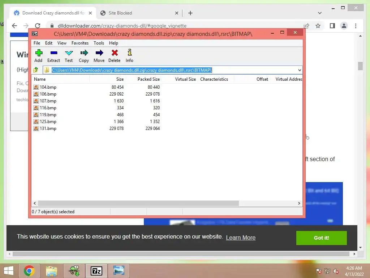Open Chrome three-dot menu
This screenshot has width=370, height=278.
(356, 26)
